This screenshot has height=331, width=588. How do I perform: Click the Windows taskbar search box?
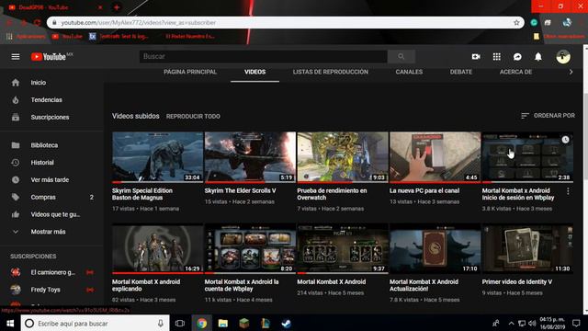94,323
